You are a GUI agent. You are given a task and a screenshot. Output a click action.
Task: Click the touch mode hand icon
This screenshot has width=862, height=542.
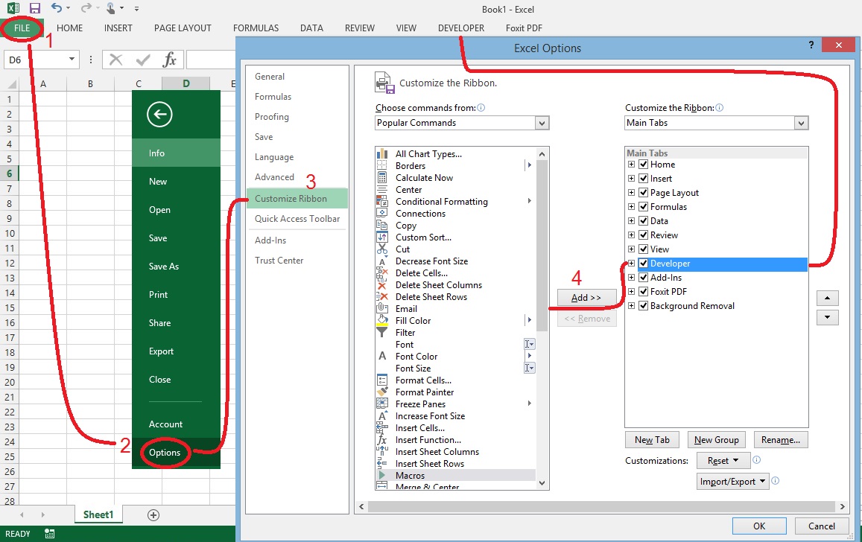(x=112, y=7)
